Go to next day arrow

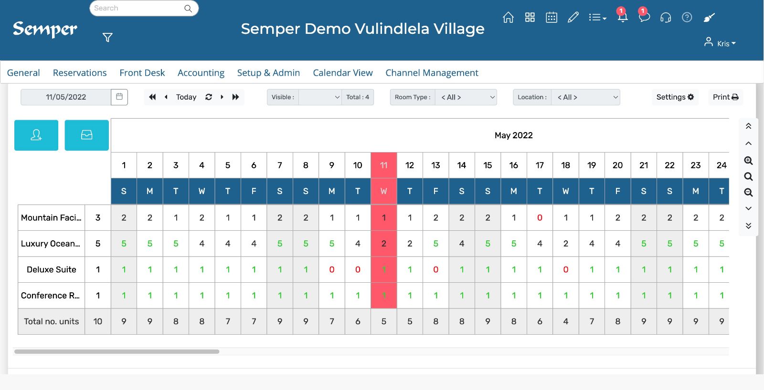(222, 97)
